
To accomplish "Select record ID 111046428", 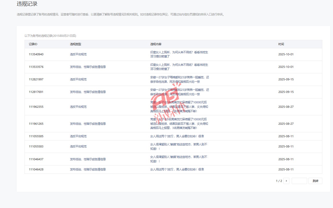I will [36, 169].
